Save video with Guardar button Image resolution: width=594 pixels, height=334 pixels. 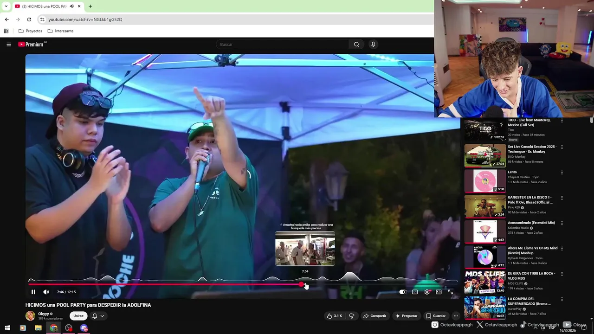436,316
